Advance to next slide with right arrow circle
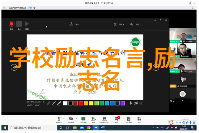 (x=156, y=67)
